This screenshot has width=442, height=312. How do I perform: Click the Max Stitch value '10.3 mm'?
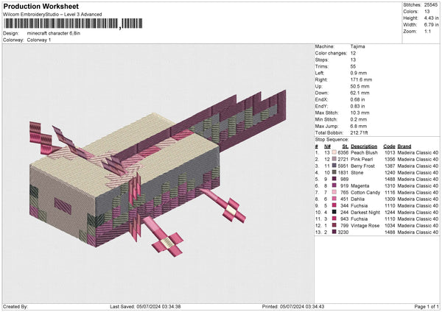click(359, 113)
